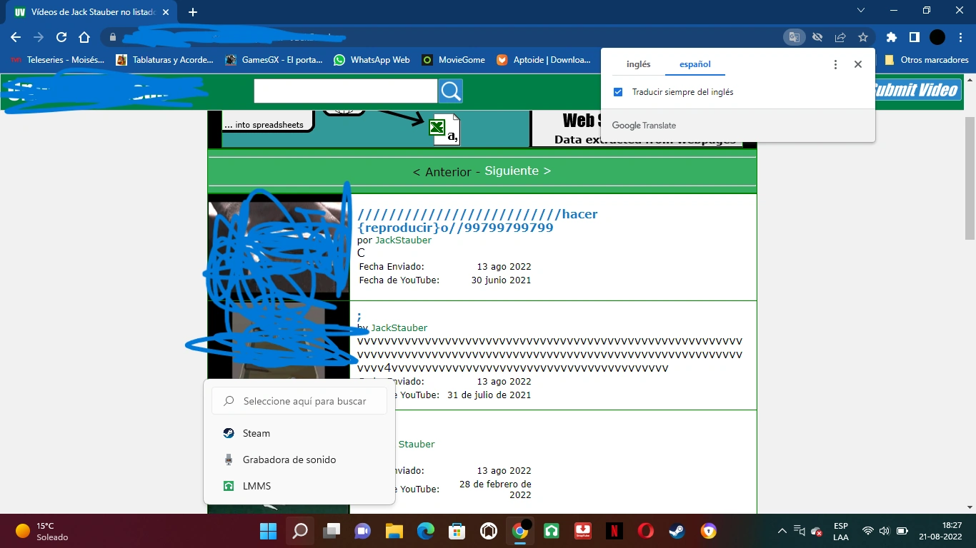Image resolution: width=976 pixels, height=548 pixels.
Task: Switch translation to the inglés tab
Action: 638,64
